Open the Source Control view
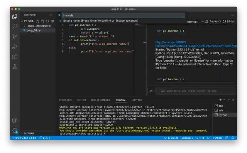The height and width of the screenshot is (153, 247). coord(15,36)
